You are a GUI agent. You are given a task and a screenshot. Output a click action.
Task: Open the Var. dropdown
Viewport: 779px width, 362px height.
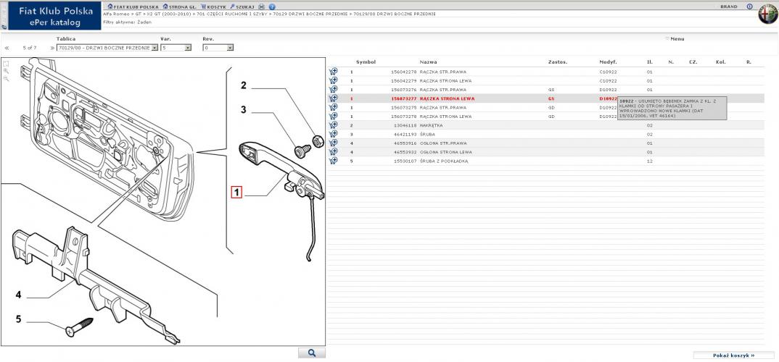[187, 48]
